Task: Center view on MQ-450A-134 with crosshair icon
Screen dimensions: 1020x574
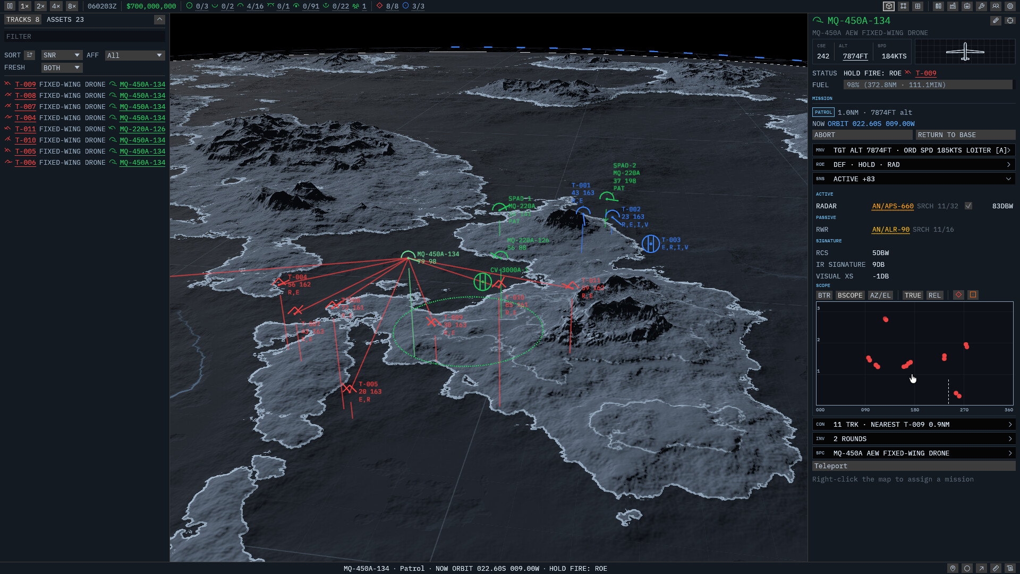Action: coord(1010,21)
